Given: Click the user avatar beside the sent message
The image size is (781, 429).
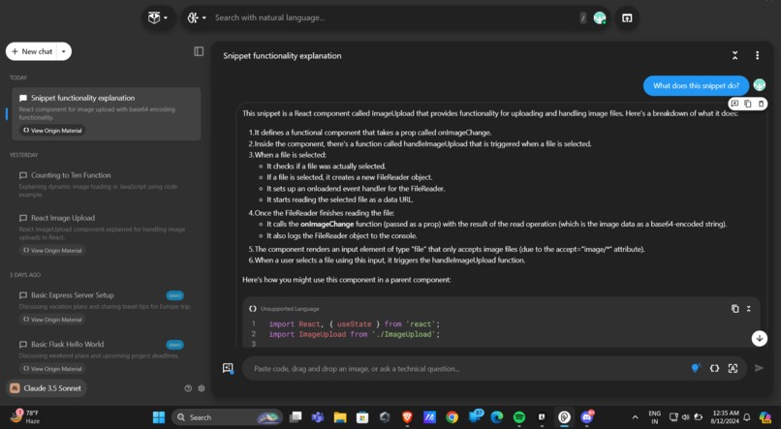Looking at the screenshot, I should (759, 85).
